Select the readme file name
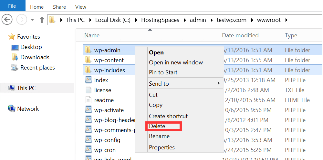This screenshot has height=160, width=323. pos(104,100)
